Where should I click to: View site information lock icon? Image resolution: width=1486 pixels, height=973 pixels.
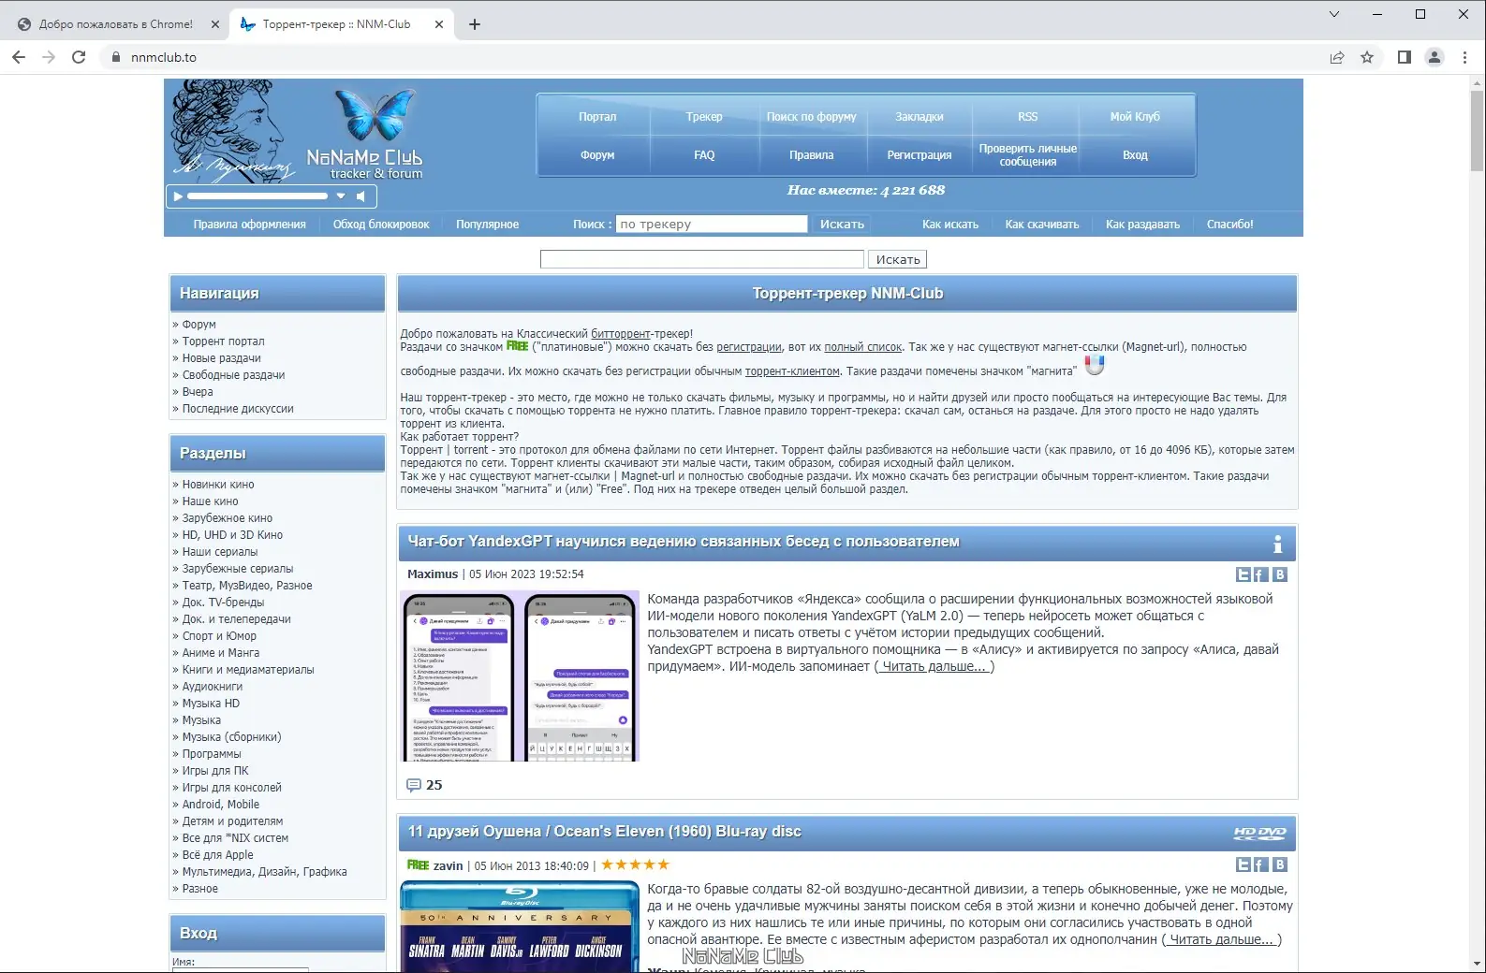[x=116, y=57]
